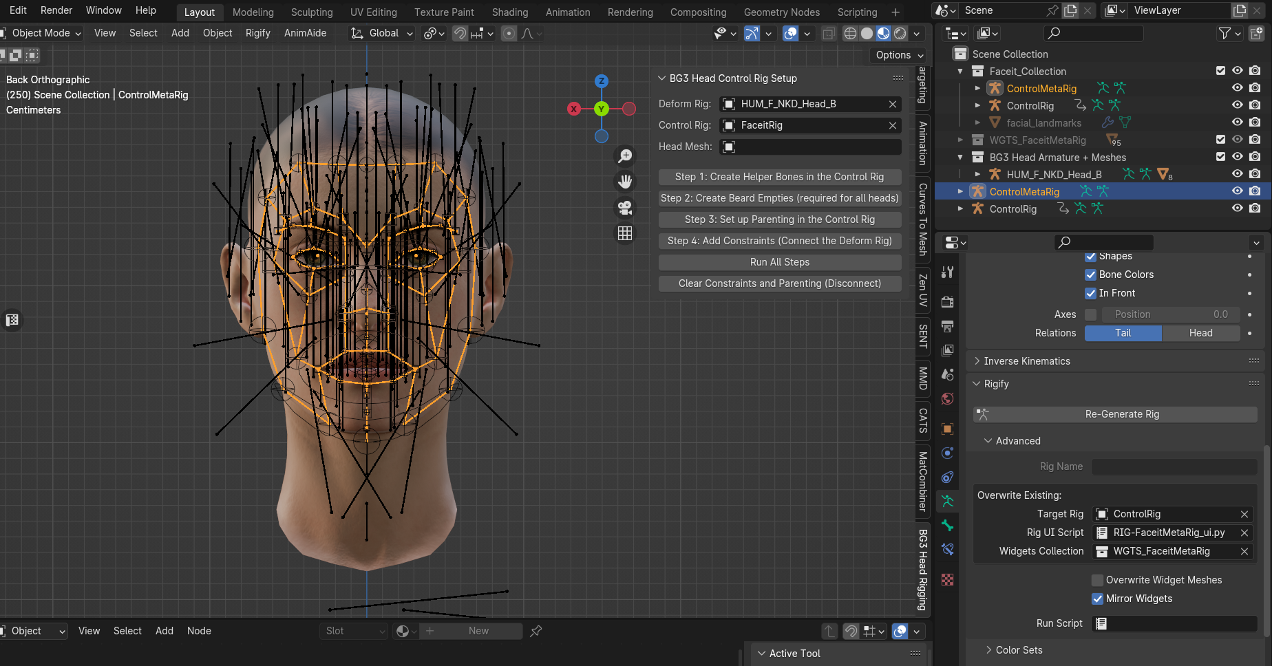Switch to material preview shading
The width and height of the screenshot is (1272, 666).
click(x=884, y=33)
